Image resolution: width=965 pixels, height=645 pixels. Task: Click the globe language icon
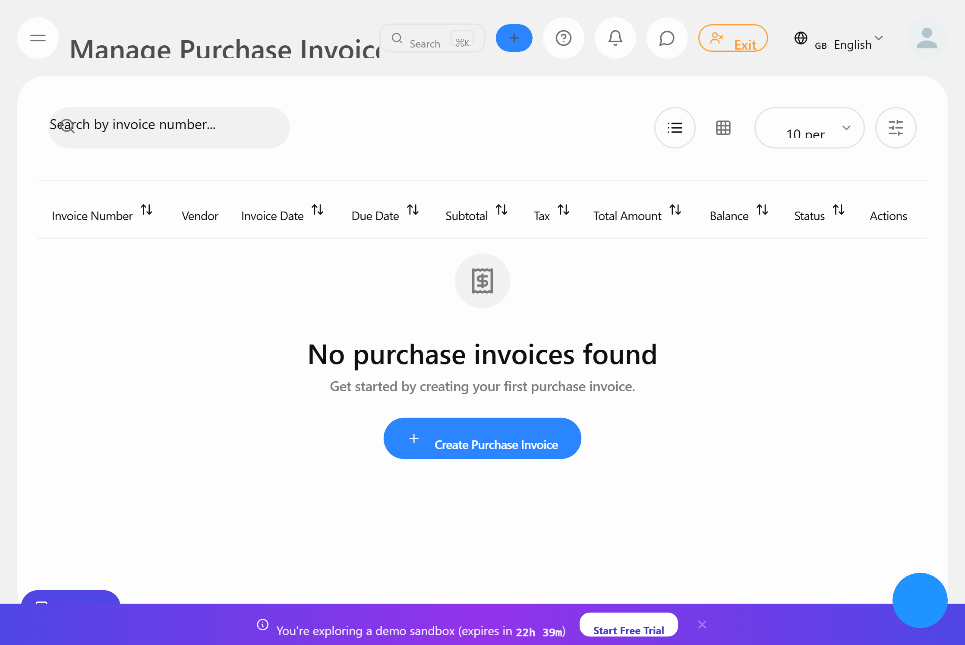click(x=801, y=38)
